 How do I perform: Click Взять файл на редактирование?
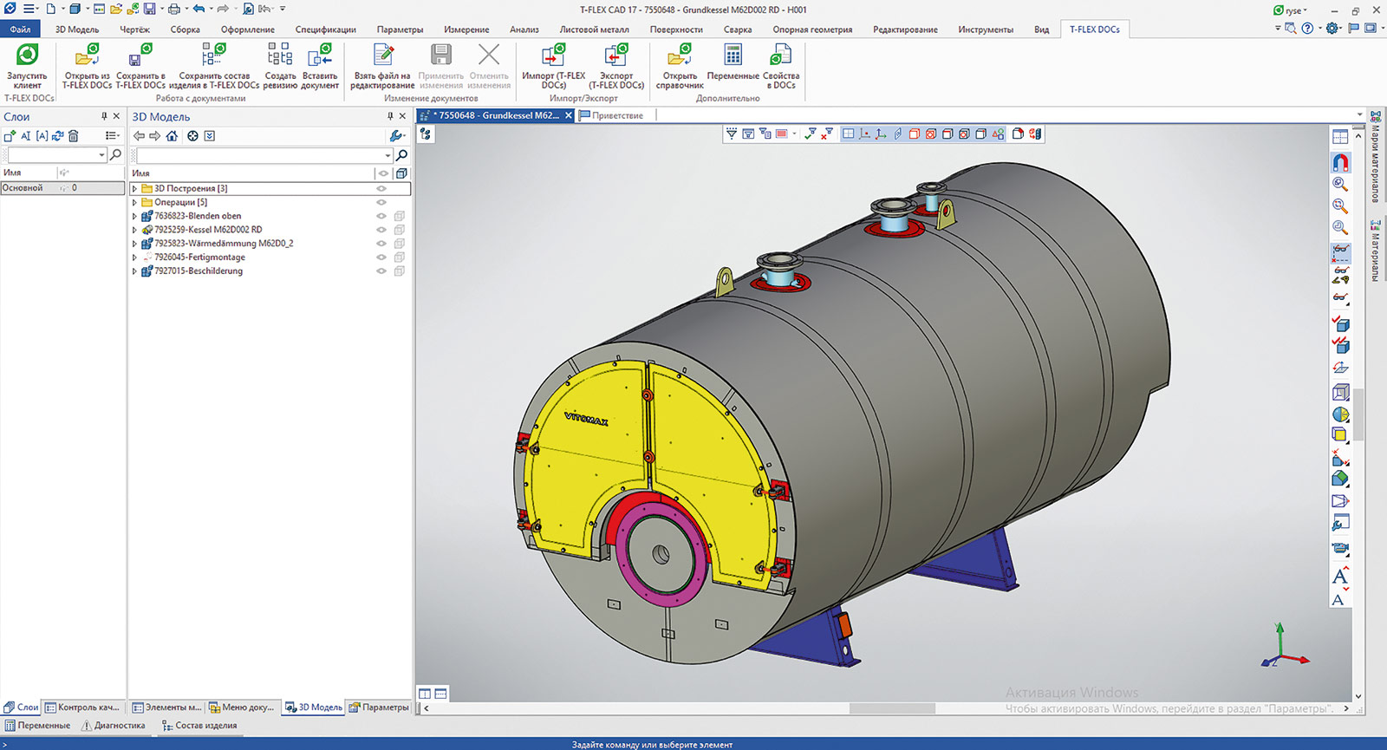(x=382, y=66)
